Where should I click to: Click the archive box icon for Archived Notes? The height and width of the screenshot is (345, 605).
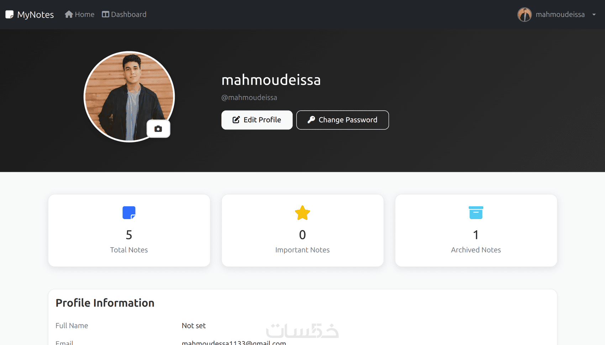click(476, 213)
